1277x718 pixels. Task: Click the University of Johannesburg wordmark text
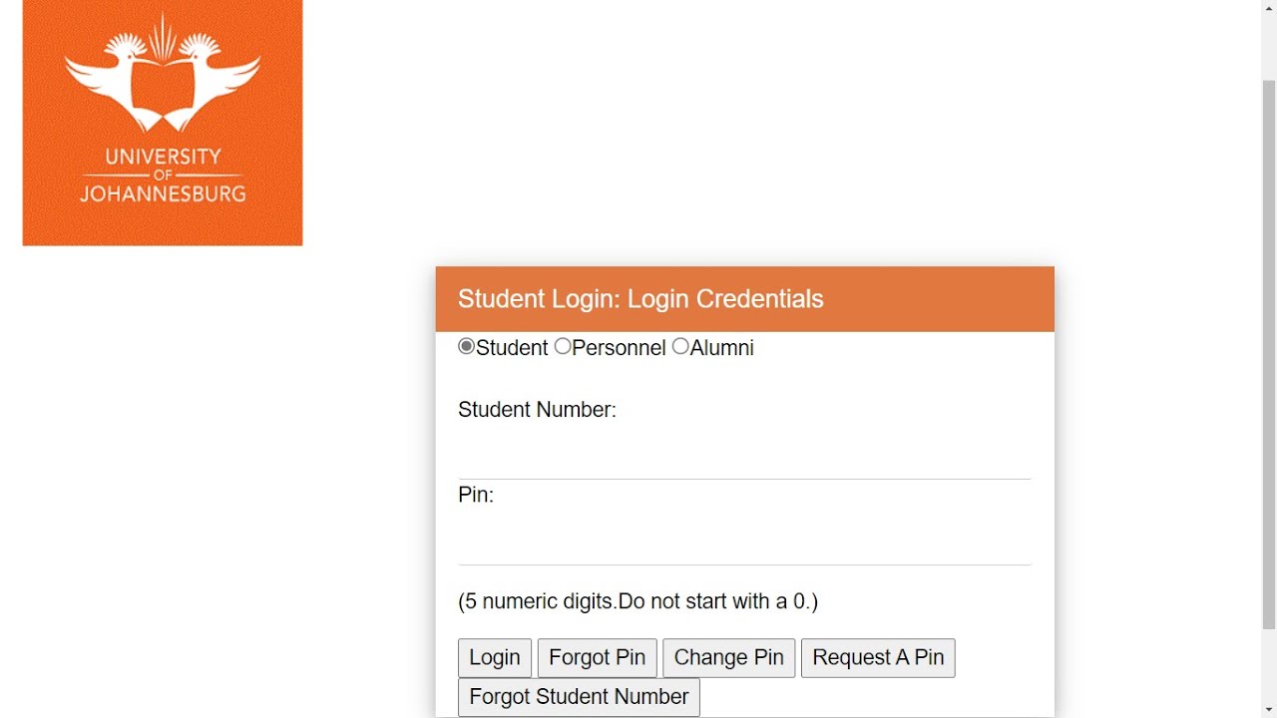point(163,176)
